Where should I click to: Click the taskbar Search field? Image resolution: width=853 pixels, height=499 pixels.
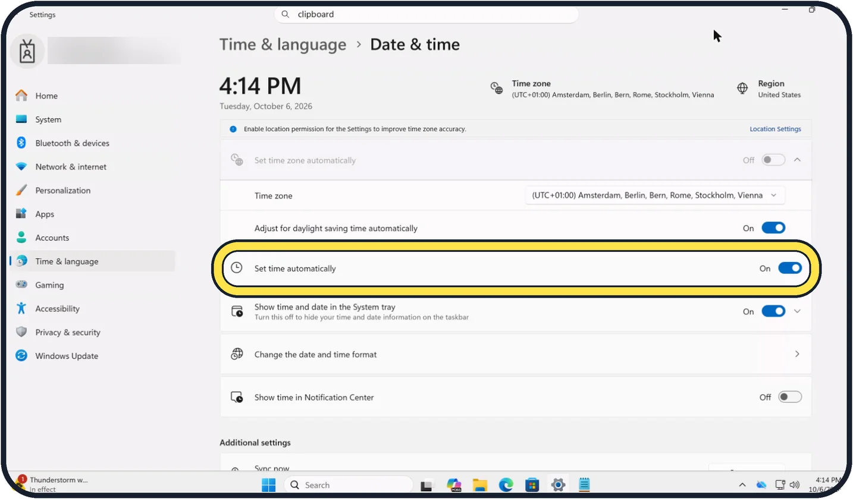(349, 485)
